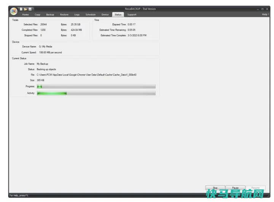
Task: Click the green Activity bar
Action: tap(96, 93)
